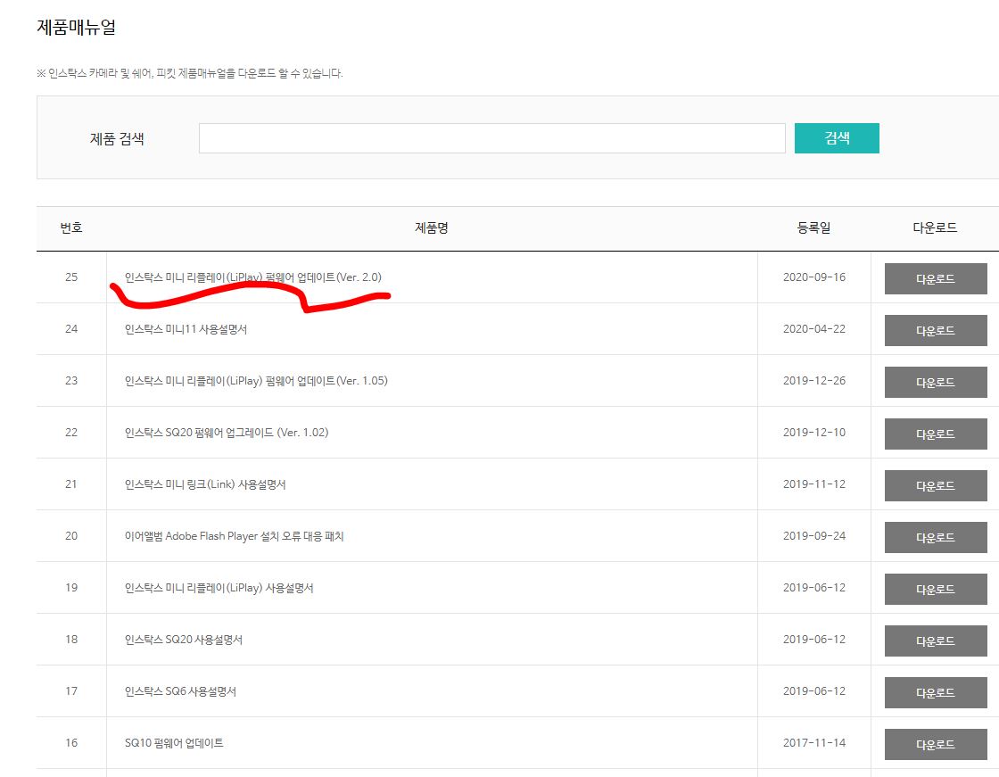Download 미니 리플레이(LiPlay) 사용설명서

[x=936, y=589]
